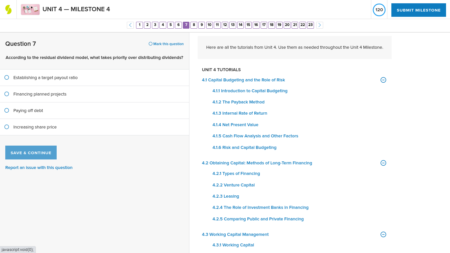Switch to question 23
Viewport: 450px width, 253px height.
point(310,25)
